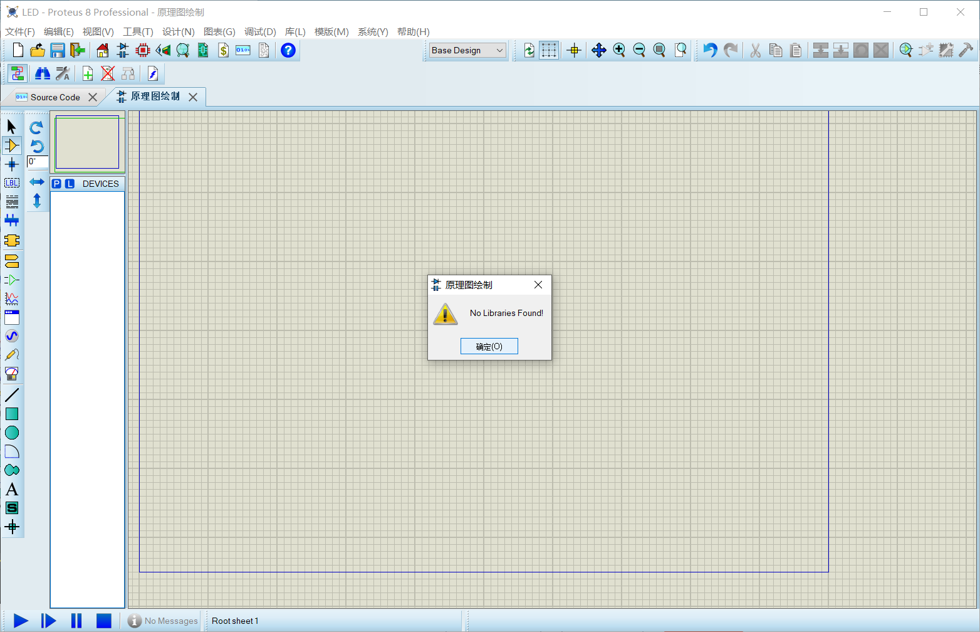Image resolution: width=980 pixels, height=632 pixels.
Task: Toggle the grid display
Action: pyautogui.click(x=550, y=50)
